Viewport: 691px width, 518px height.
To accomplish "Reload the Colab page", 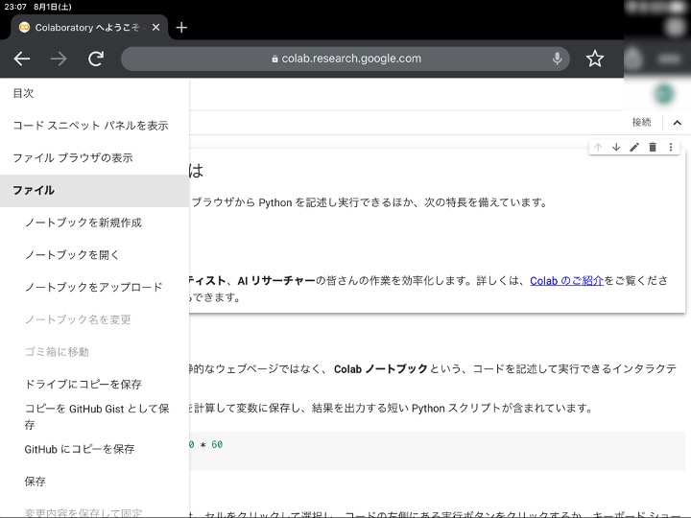I will 96,59.
